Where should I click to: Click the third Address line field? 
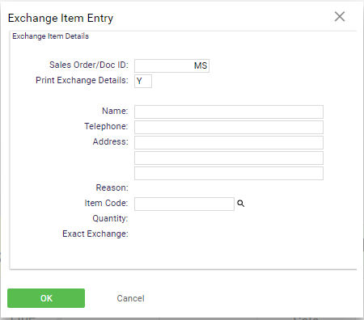point(229,173)
